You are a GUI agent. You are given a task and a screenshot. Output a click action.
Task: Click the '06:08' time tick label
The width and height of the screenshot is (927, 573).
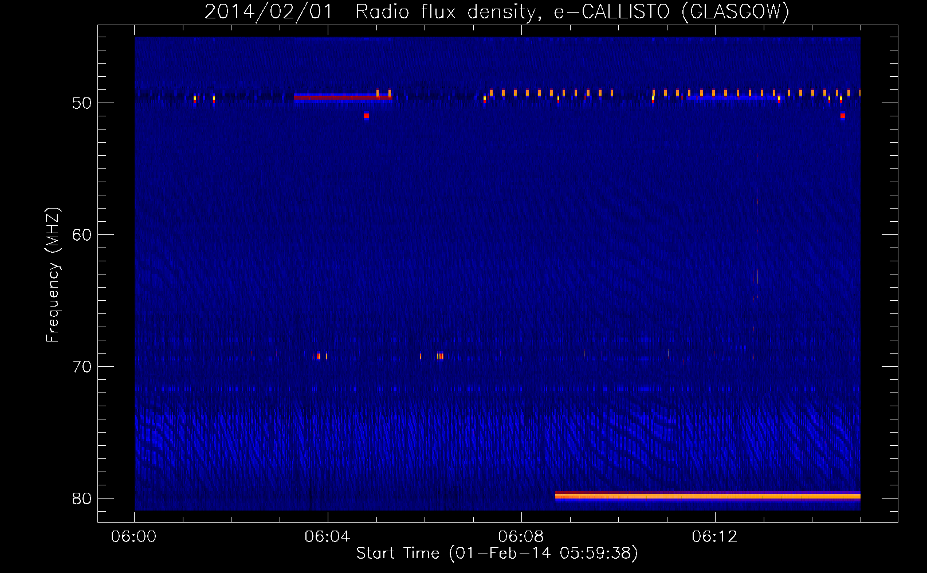coord(521,537)
